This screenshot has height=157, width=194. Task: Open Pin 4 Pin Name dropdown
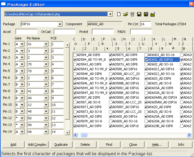tap(46, 64)
